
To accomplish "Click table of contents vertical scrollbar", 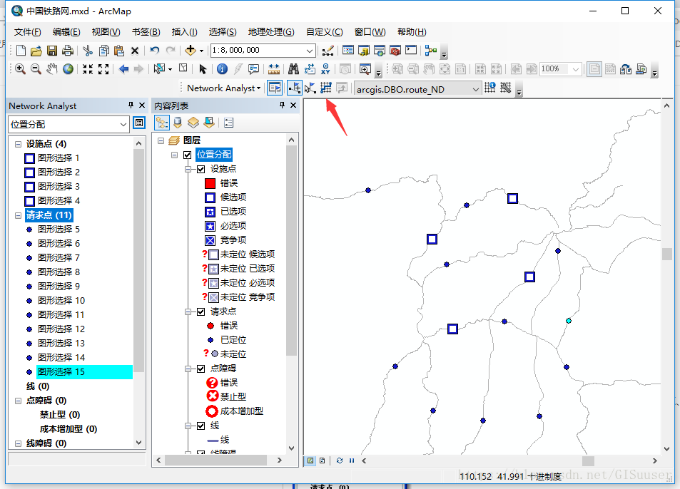I will [291, 251].
